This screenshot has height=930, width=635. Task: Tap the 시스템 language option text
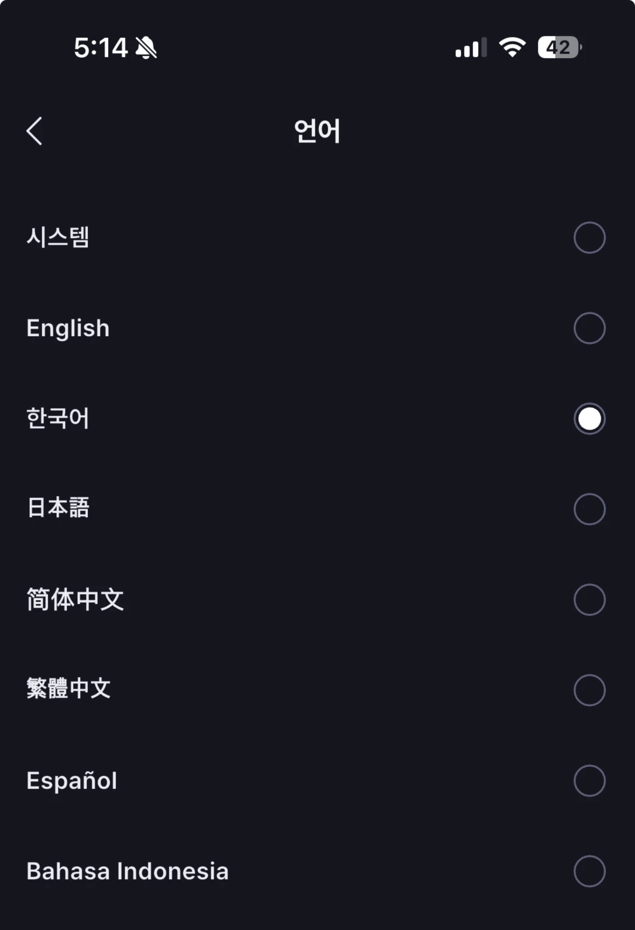click(58, 237)
